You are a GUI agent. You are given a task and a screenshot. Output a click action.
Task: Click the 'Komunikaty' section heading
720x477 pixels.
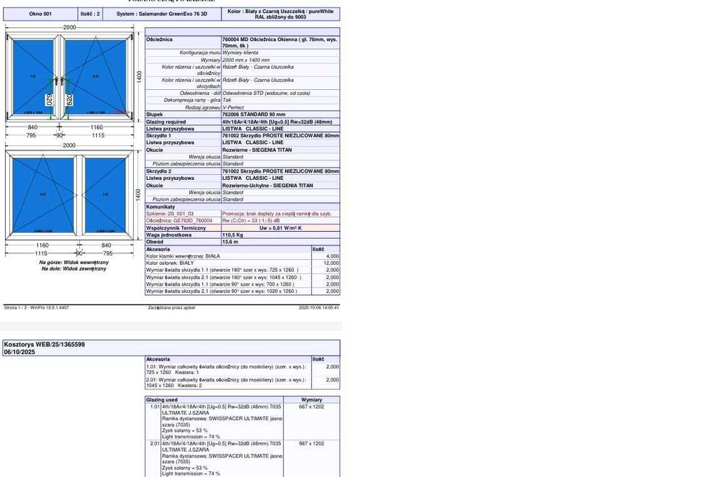(x=161, y=207)
